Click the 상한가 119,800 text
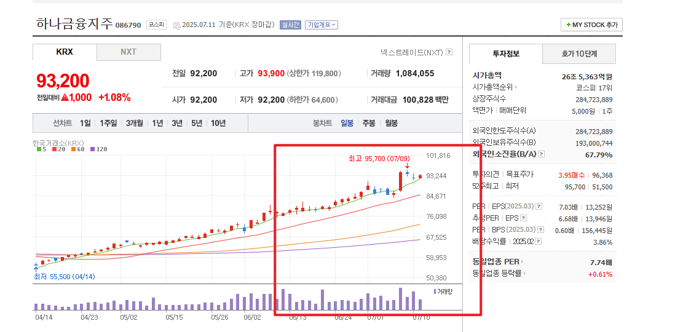Viewport: 683px width, 332px height. [314, 74]
